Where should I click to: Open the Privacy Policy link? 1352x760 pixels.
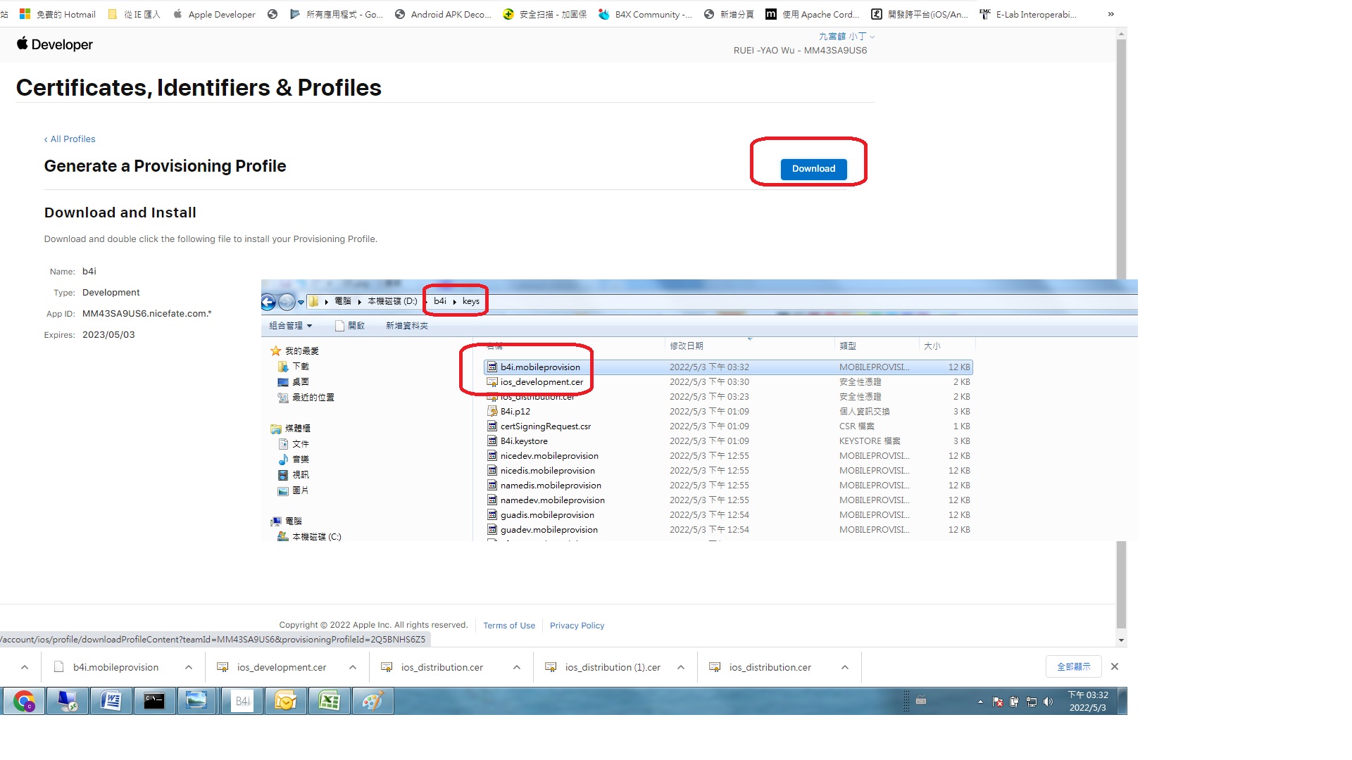coord(577,626)
